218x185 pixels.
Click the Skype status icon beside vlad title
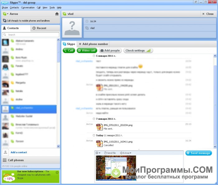pos(64,14)
